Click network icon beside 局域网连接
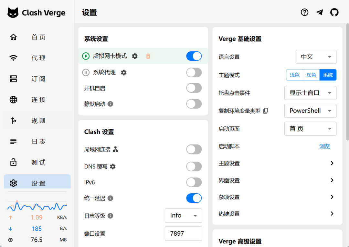Screen dimensions: 349x247 coord(115,149)
